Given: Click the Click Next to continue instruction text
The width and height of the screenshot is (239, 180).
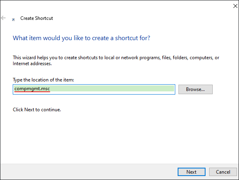Looking at the screenshot, I should [37, 110].
